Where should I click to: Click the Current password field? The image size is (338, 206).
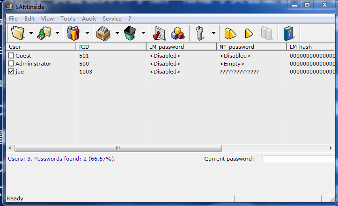coord(299,159)
